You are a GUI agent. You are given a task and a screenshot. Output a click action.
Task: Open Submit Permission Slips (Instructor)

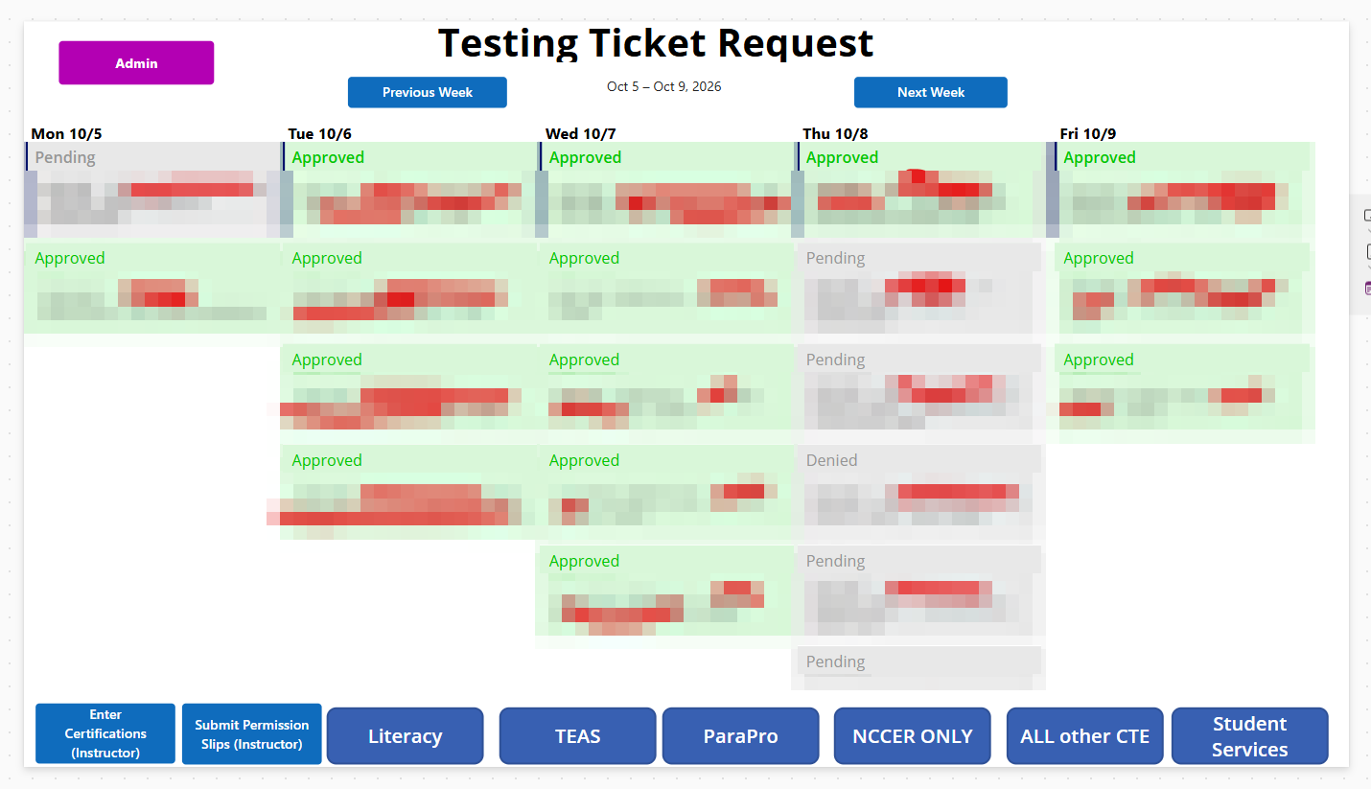tap(252, 733)
